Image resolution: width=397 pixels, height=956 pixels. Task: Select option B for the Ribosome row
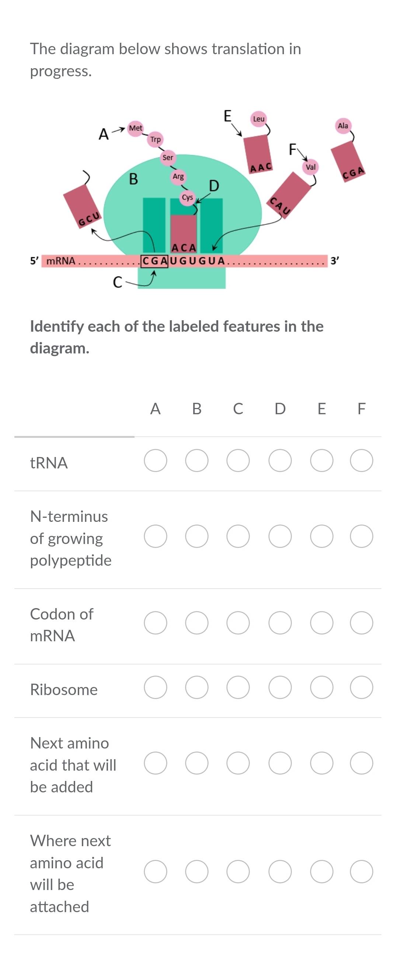click(x=196, y=687)
